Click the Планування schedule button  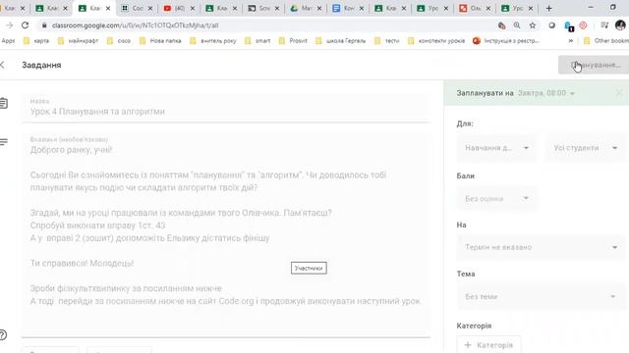point(595,65)
